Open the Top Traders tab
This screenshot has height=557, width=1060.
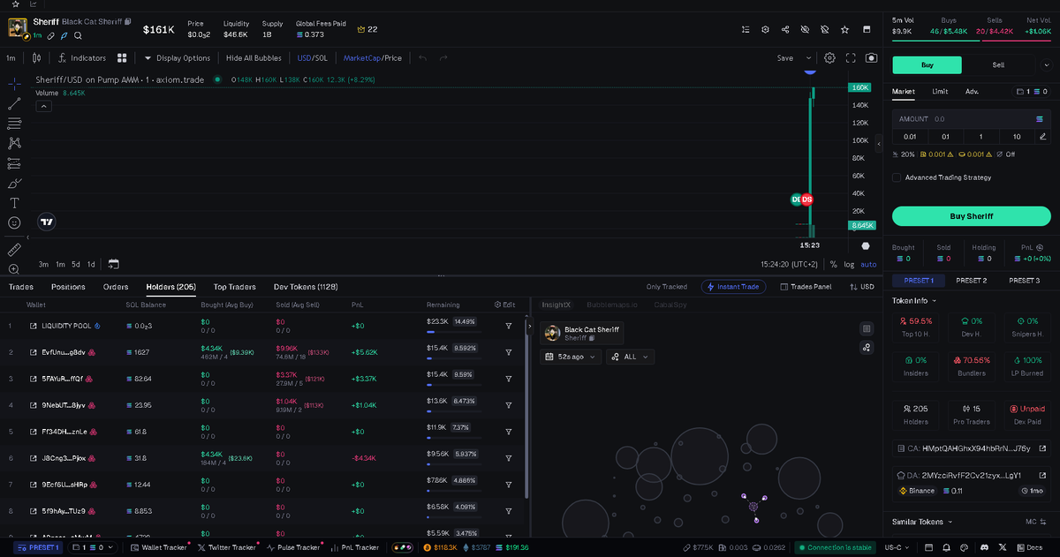(x=235, y=287)
